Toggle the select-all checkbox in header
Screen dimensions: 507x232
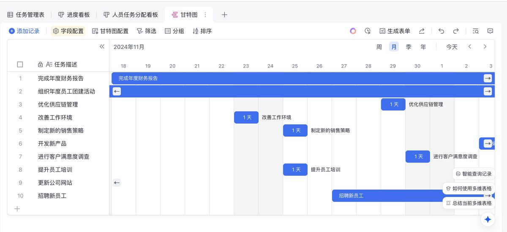[x=20, y=65]
